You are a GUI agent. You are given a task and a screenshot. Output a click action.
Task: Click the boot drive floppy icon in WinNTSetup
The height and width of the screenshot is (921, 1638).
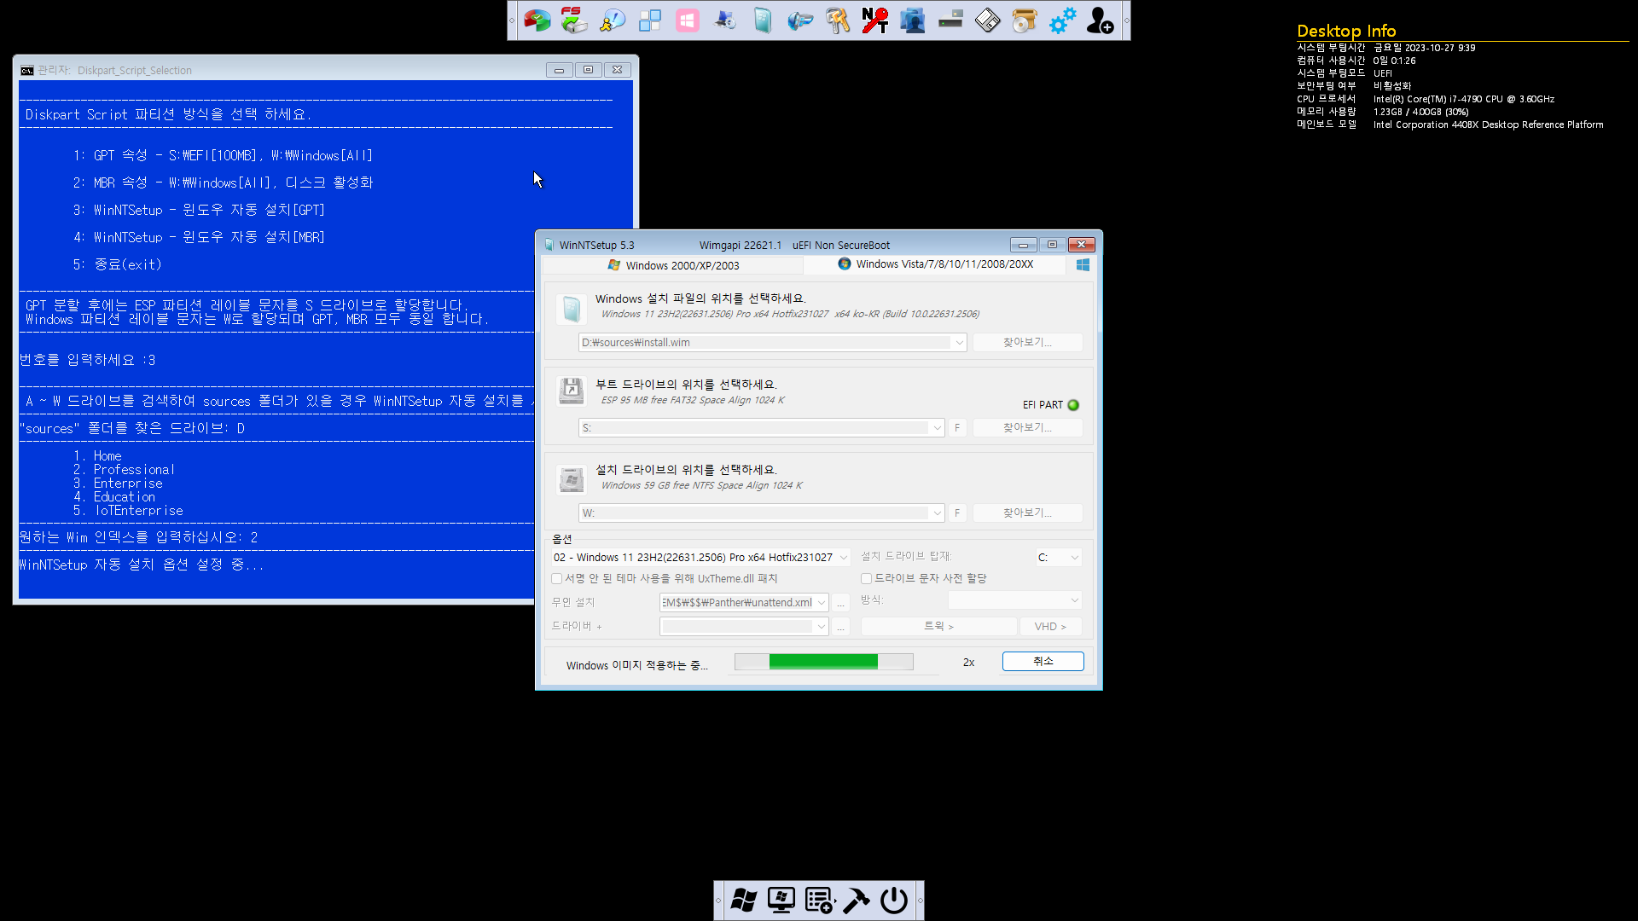tap(571, 391)
